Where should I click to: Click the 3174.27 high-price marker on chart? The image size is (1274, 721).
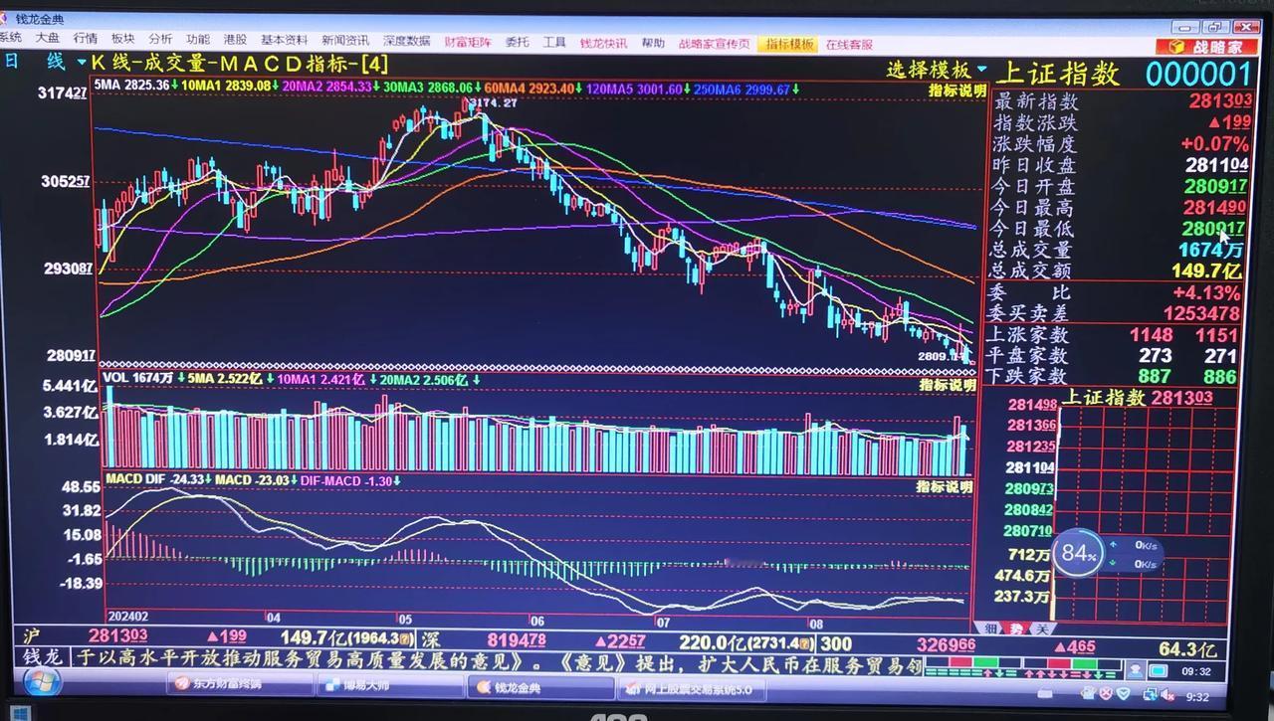[x=492, y=102]
